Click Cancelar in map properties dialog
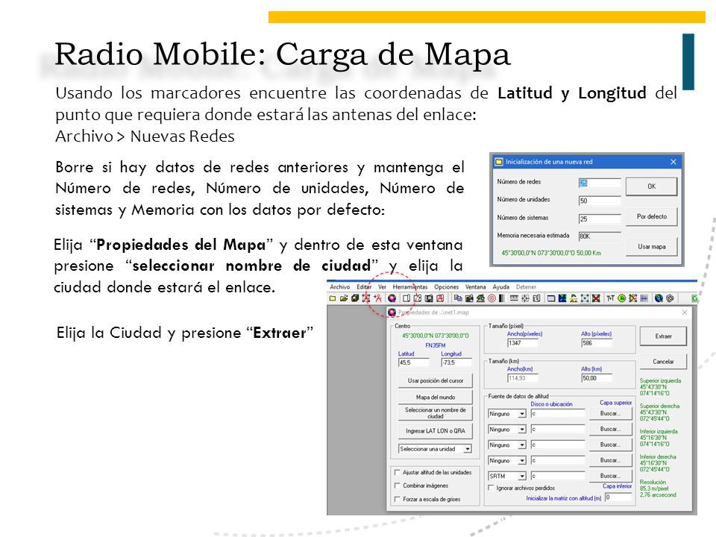 click(x=663, y=362)
